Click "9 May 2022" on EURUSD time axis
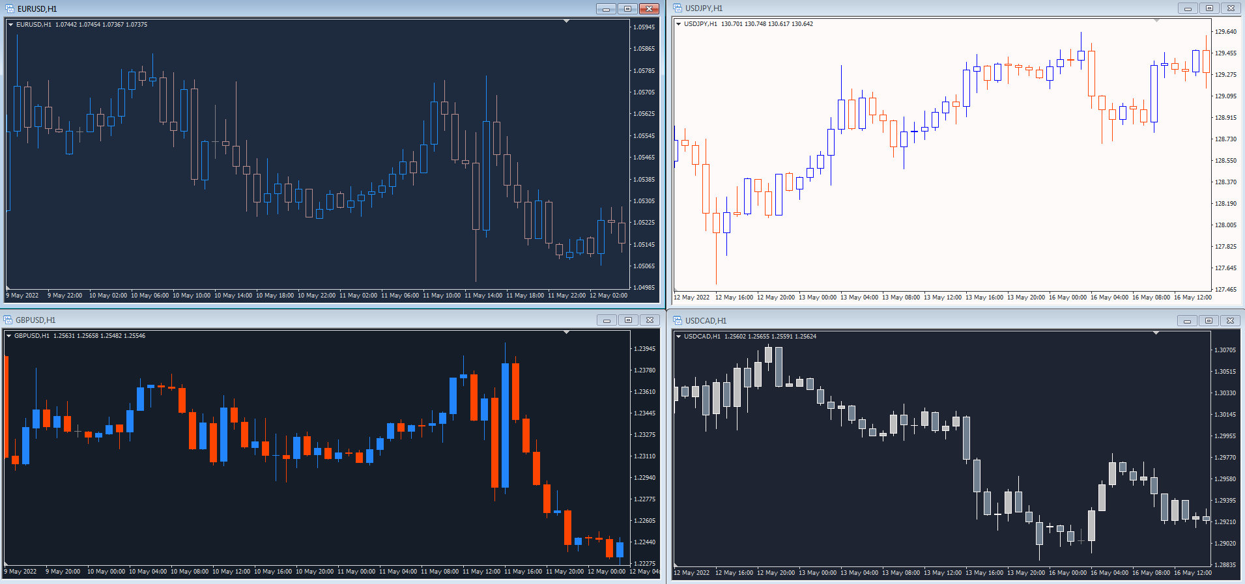 pyautogui.click(x=22, y=296)
